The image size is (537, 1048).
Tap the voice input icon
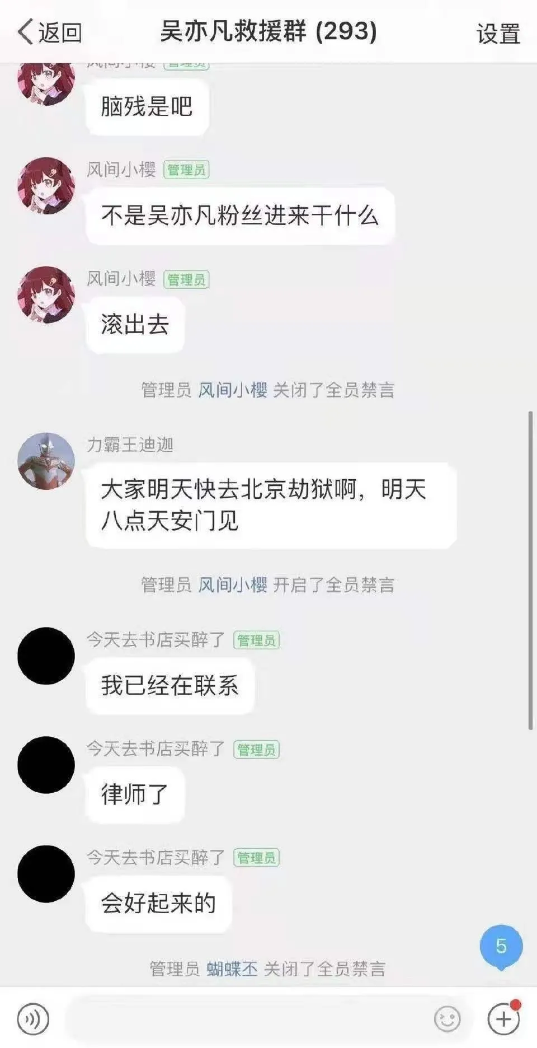33,1019
